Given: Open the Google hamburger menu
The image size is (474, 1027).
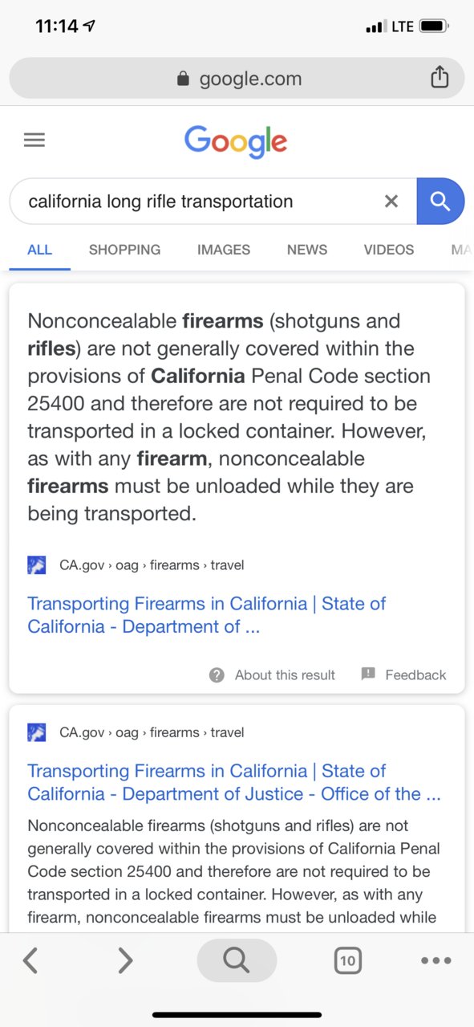Looking at the screenshot, I should point(34,141).
